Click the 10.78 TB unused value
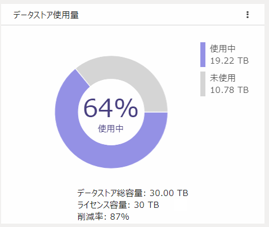The height and width of the screenshot is (227, 269). point(230,90)
